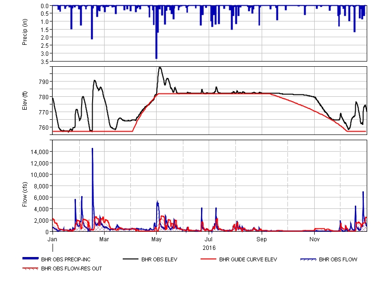Viewport: 382px width, 299px height.
Task: Click the Jul label on time axis
Action: 209,239
